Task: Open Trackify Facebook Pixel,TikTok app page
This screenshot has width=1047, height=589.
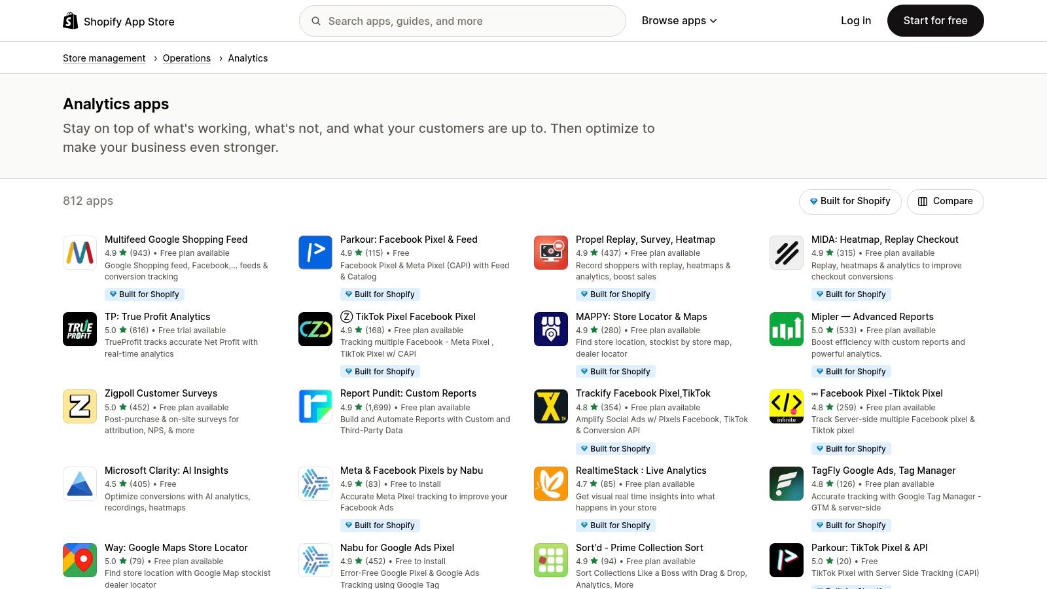Action: [643, 393]
